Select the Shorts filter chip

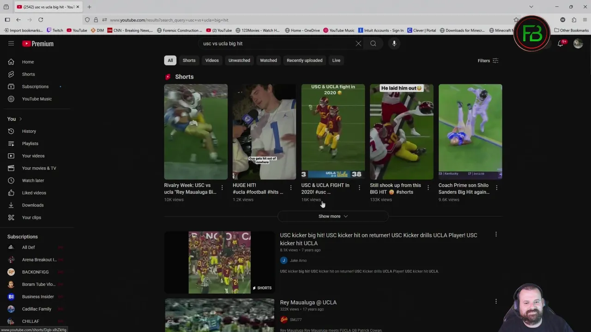pyautogui.click(x=189, y=60)
